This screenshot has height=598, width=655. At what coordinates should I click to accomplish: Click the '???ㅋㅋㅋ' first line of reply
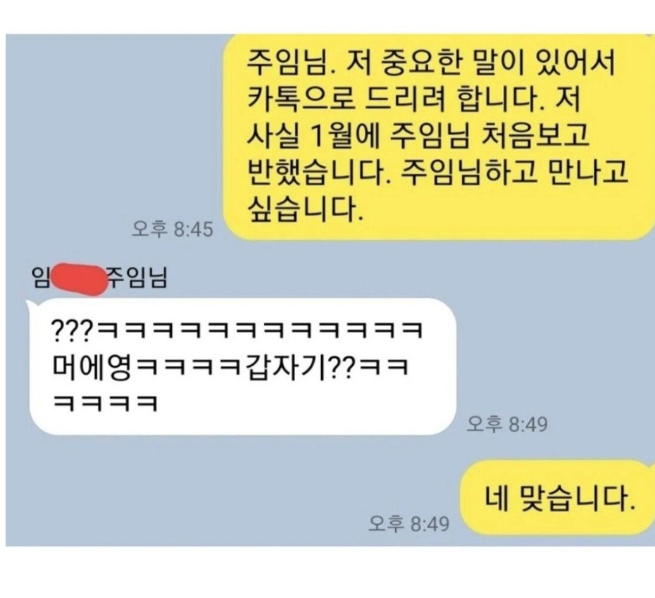(237, 331)
